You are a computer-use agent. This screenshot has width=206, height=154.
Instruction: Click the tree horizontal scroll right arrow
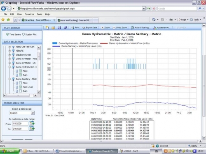pos(35,95)
